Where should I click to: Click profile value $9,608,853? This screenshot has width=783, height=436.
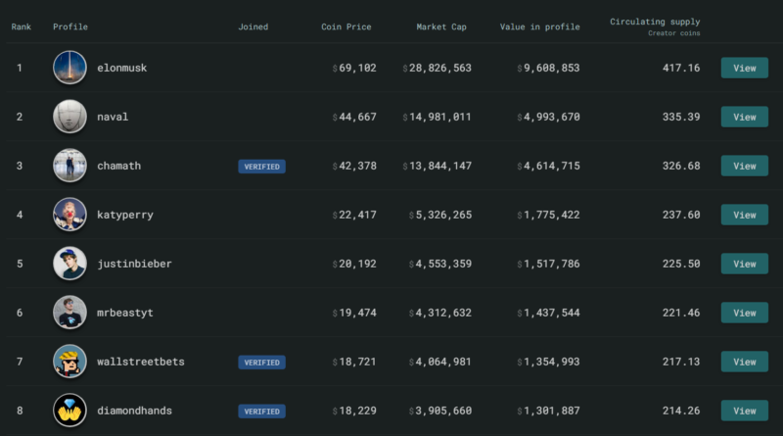[548, 68]
